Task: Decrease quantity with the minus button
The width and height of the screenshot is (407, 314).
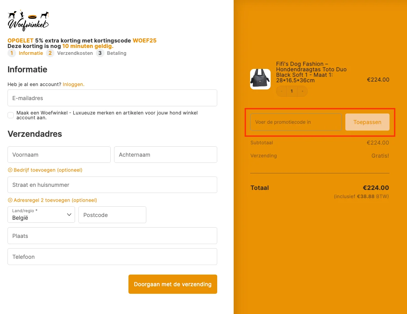Action: 282,91
